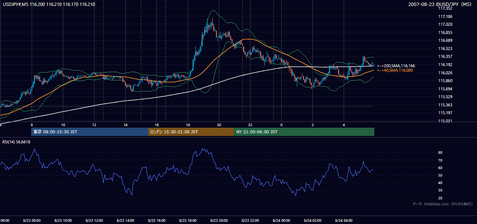This screenshot has width=477, height=224.
Task: Click the 200 SMA 116.166 label
Action: coord(396,66)
